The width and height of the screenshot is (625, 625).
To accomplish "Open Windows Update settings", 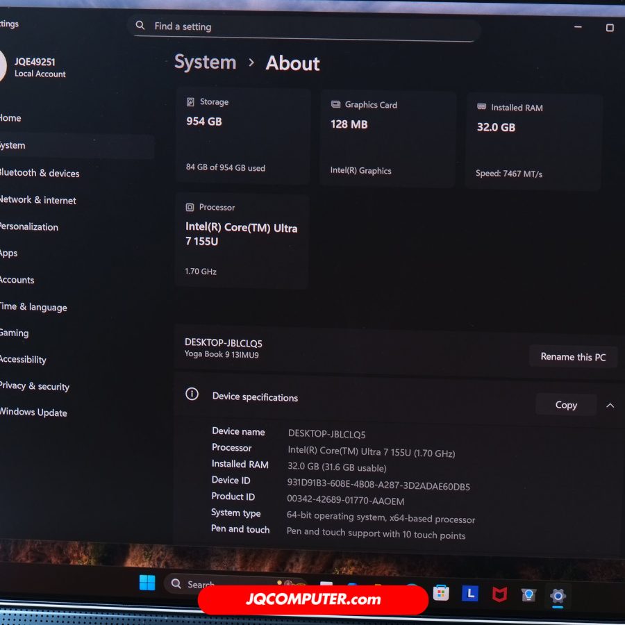I will pos(33,412).
